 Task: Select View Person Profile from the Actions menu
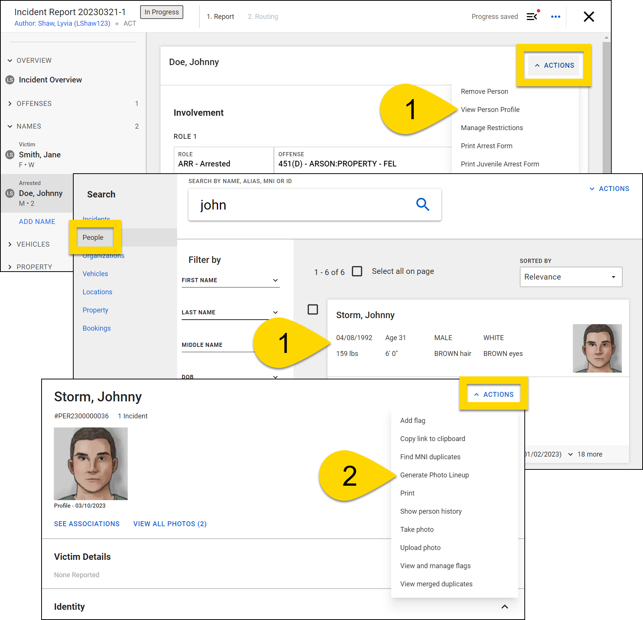pyautogui.click(x=490, y=109)
